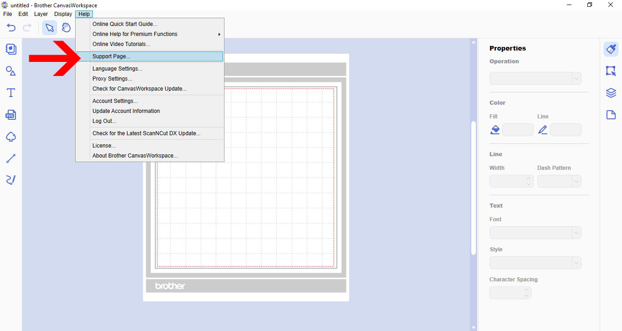Open the File menu

[x=7, y=14]
